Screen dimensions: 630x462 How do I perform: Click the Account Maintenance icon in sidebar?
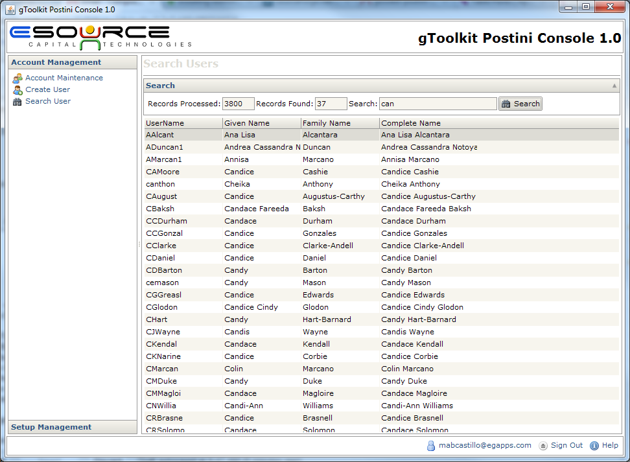click(x=17, y=78)
